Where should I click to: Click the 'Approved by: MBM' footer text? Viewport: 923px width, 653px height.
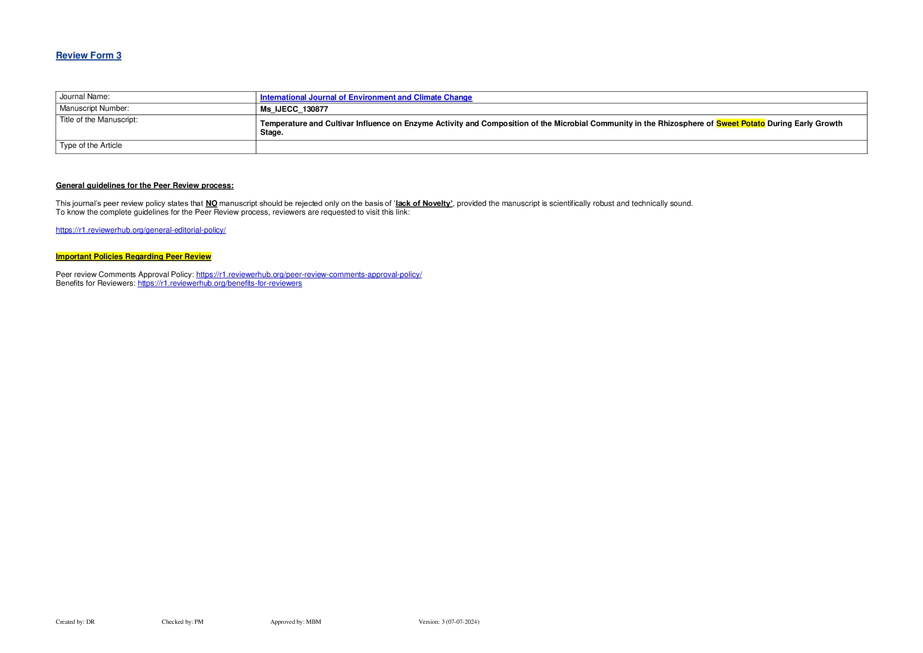tap(295, 622)
